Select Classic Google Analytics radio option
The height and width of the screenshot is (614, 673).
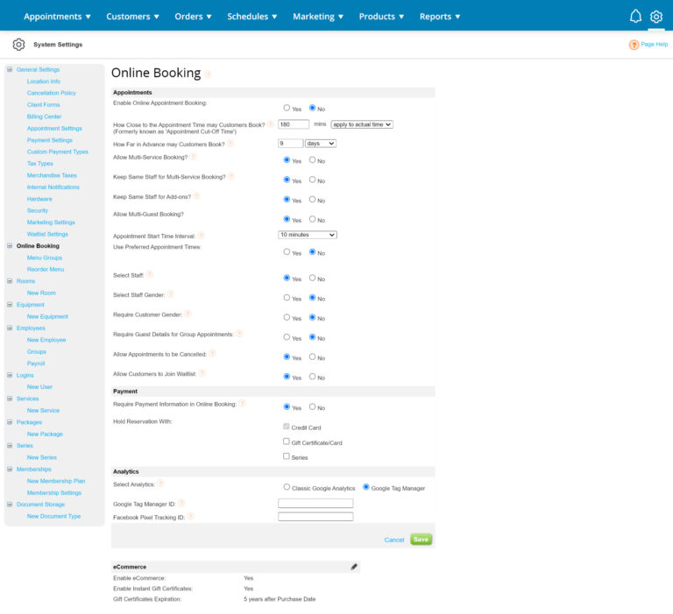pos(287,487)
